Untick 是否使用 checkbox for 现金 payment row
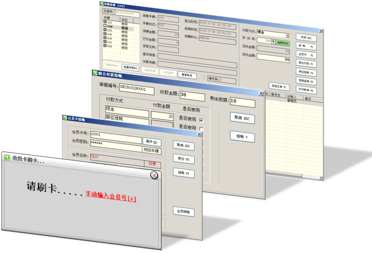Image resolution: width=372 pixels, height=253 pixels. (x=201, y=120)
